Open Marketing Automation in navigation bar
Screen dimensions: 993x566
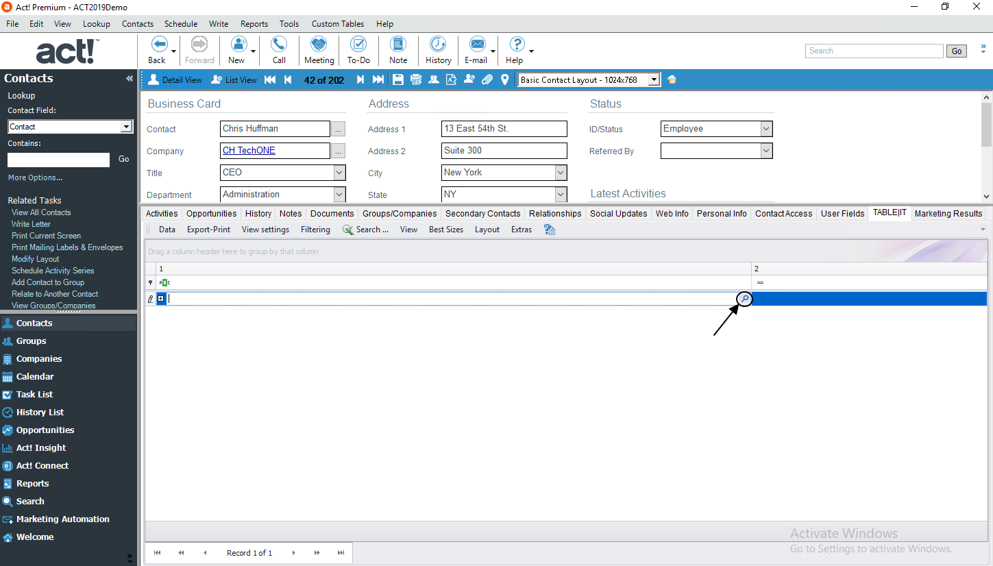[62, 519]
